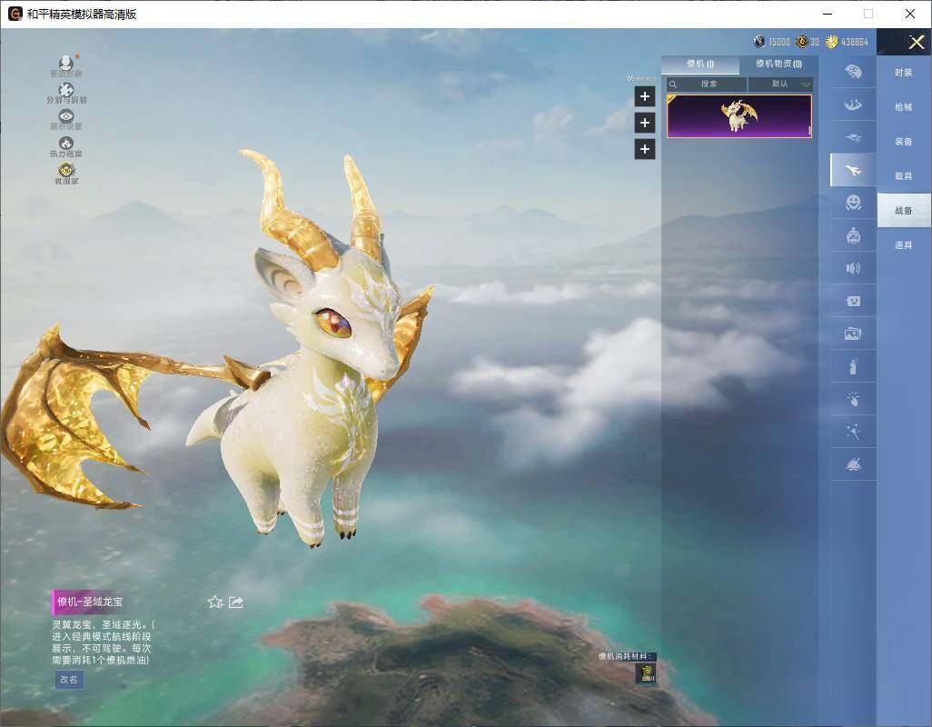The height and width of the screenshot is (727, 932).
Task: Open the robot head category icon
Action: click(x=853, y=236)
